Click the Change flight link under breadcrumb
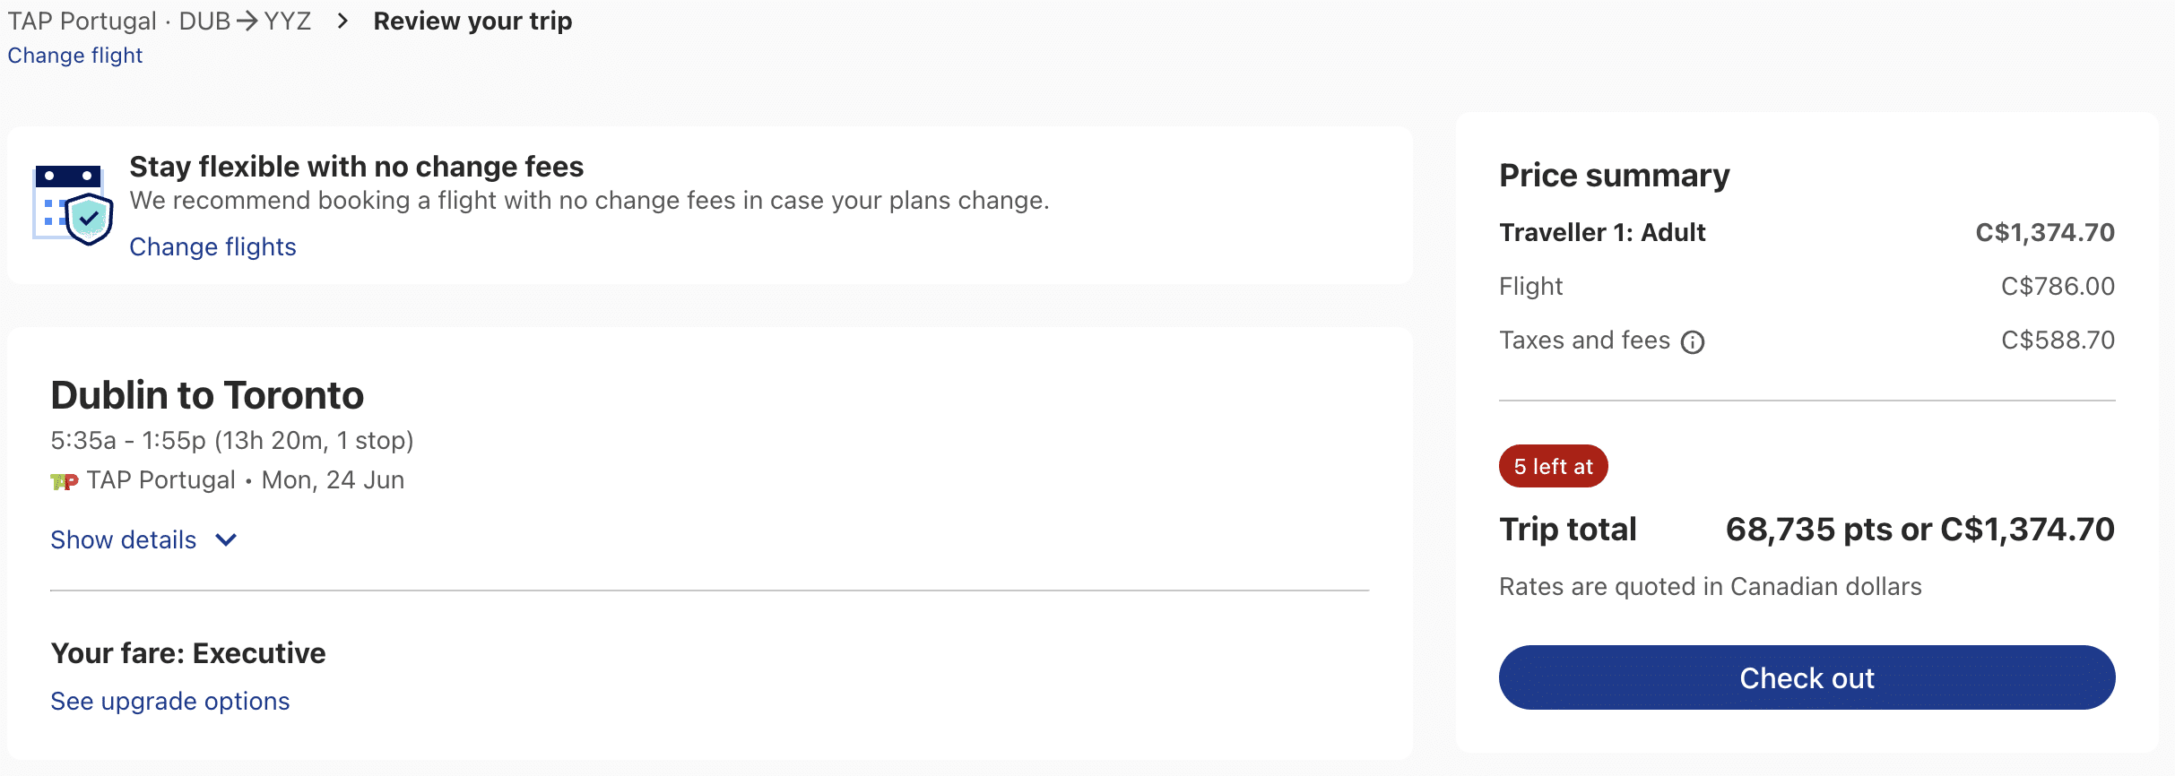This screenshot has height=776, width=2175. click(75, 56)
